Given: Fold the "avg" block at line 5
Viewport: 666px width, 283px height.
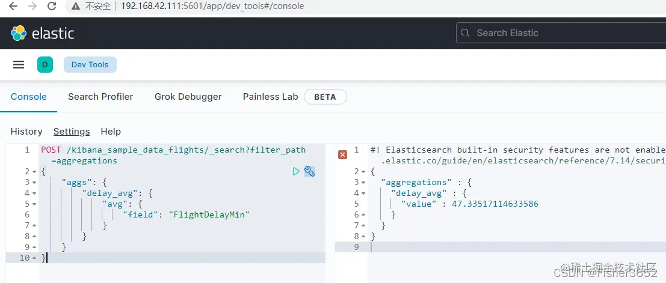Looking at the screenshot, I should 34,204.
